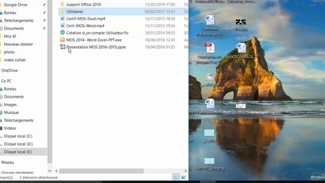This screenshot has width=325, height=183.
Task: Click the '1 élément sélectionné' status text
Action: tap(39, 177)
